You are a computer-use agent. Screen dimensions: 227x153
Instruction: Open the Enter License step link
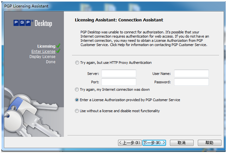click(43, 52)
